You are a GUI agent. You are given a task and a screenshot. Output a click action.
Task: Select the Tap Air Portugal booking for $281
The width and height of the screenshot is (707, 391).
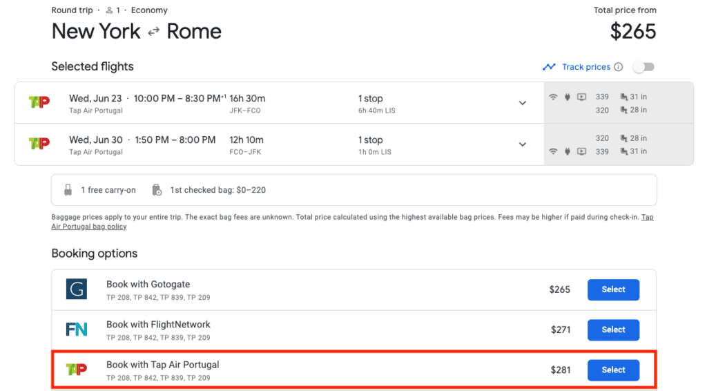pyautogui.click(x=613, y=370)
